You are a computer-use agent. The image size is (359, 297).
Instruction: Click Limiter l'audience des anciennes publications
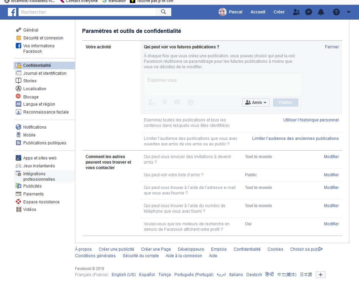pos(295,139)
